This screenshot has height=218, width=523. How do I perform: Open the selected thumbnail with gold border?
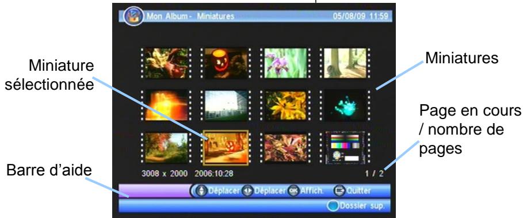click(x=226, y=148)
